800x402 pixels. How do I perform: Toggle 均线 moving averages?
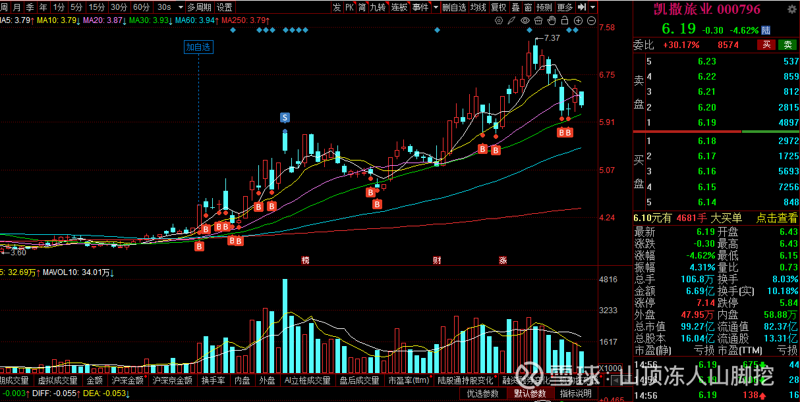click(478, 7)
